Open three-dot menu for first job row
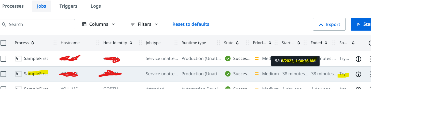425x115 pixels. (370, 59)
